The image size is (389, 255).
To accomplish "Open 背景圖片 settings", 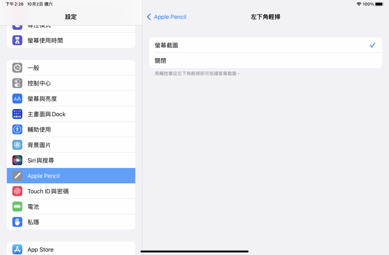I will pos(71,145).
